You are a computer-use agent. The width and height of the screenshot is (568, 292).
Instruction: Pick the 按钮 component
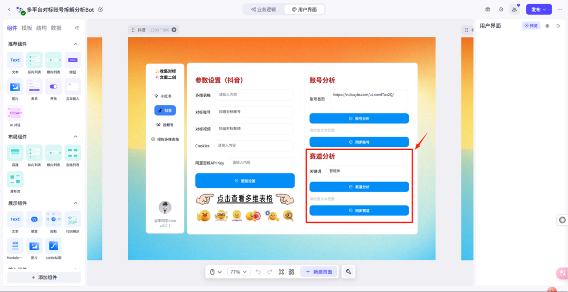[73, 63]
